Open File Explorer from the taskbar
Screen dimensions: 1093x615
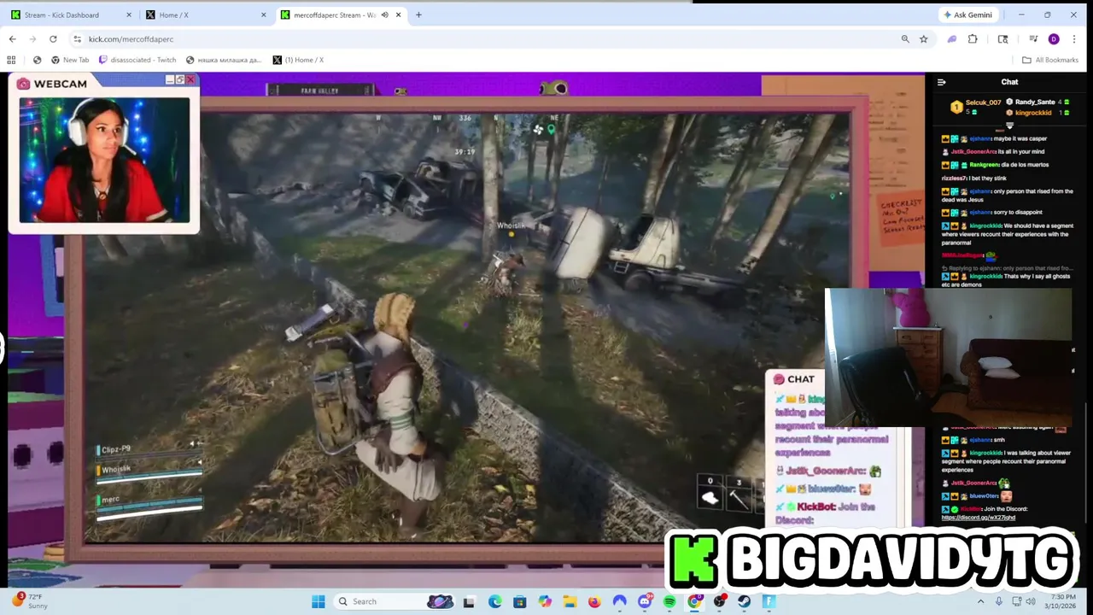[570, 601]
